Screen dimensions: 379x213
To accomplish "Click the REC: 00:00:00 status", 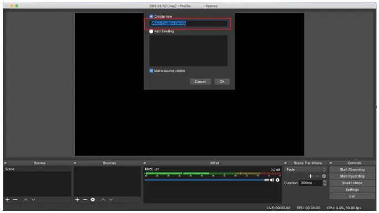I will click(x=309, y=208).
